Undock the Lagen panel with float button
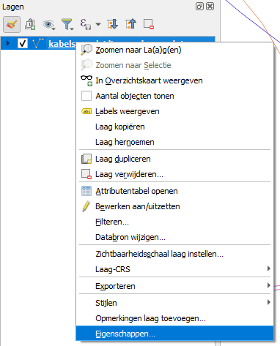The width and height of the screenshot is (280, 346). (199, 7)
